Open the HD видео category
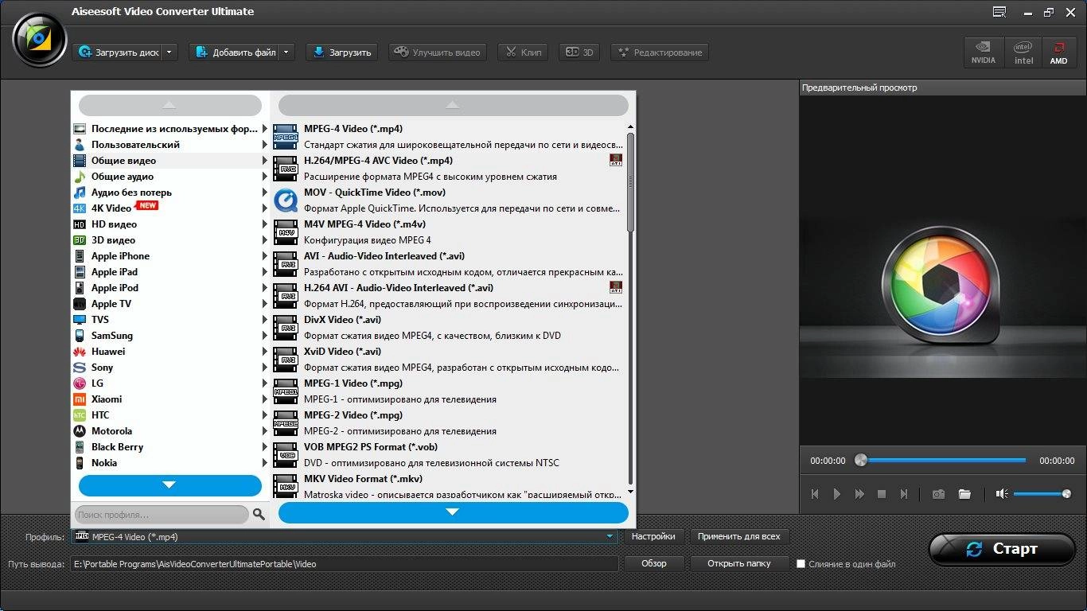1087x611 pixels. pos(170,224)
